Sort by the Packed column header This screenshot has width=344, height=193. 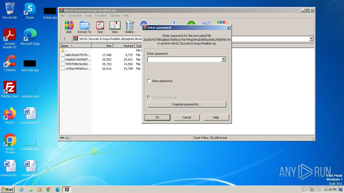[x=124, y=46]
